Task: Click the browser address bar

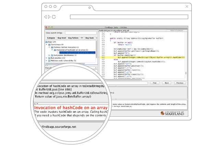Action: [129, 17]
